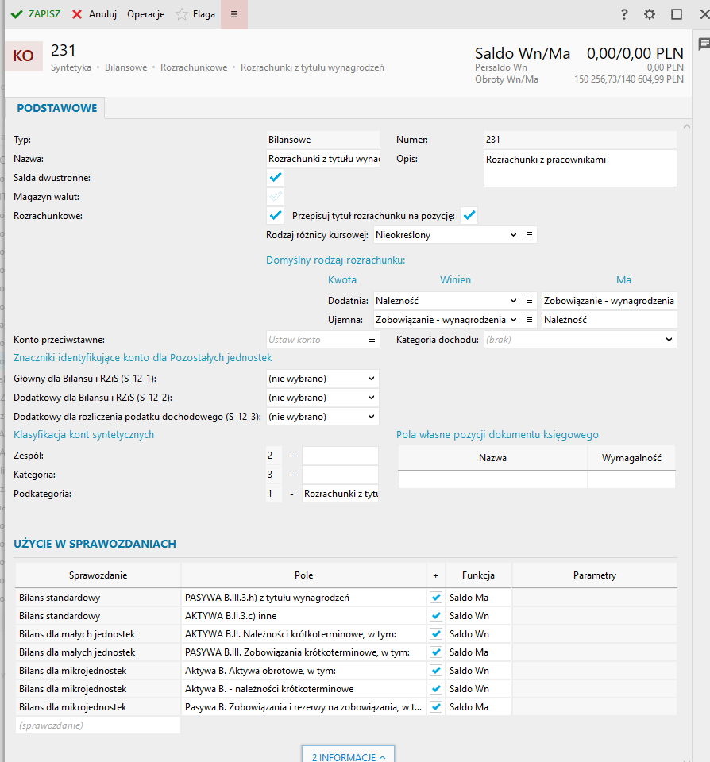Click the help question mark icon
Viewport: 710px width, 762px height.
[624, 14]
